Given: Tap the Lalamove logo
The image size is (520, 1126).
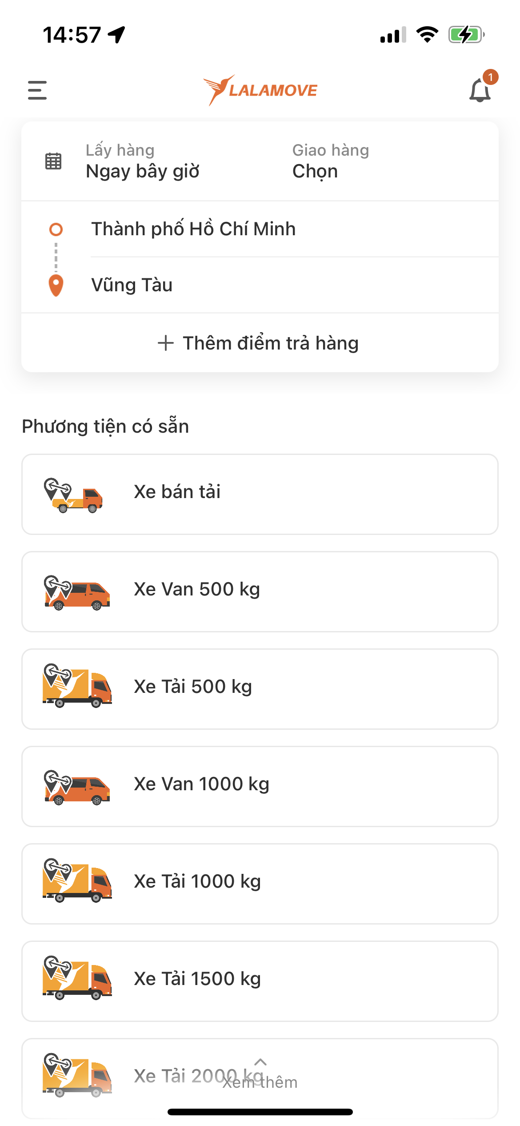Looking at the screenshot, I should click(260, 90).
